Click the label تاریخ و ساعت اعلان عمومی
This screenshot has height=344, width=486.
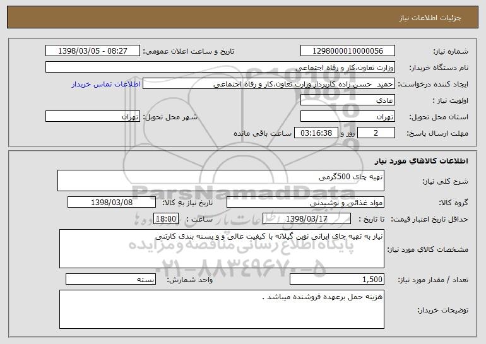point(189,52)
